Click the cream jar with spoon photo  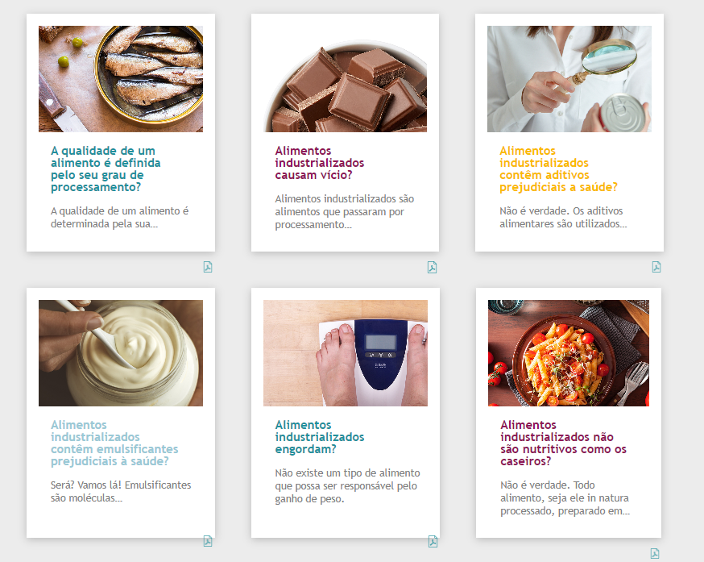[x=121, y=353]
